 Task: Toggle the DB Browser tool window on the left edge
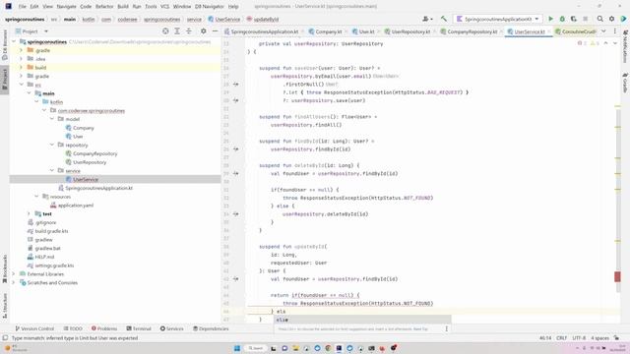[x=5, y=45]
